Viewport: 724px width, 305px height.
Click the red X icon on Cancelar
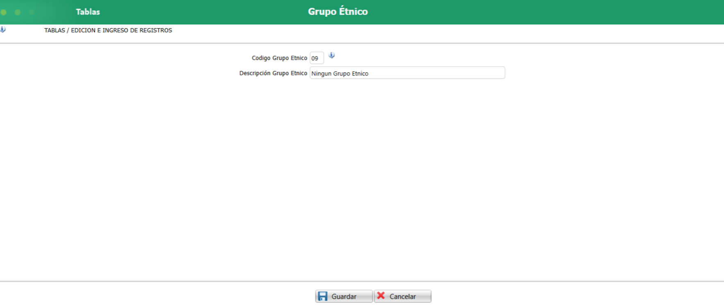(x=381, y=295)
